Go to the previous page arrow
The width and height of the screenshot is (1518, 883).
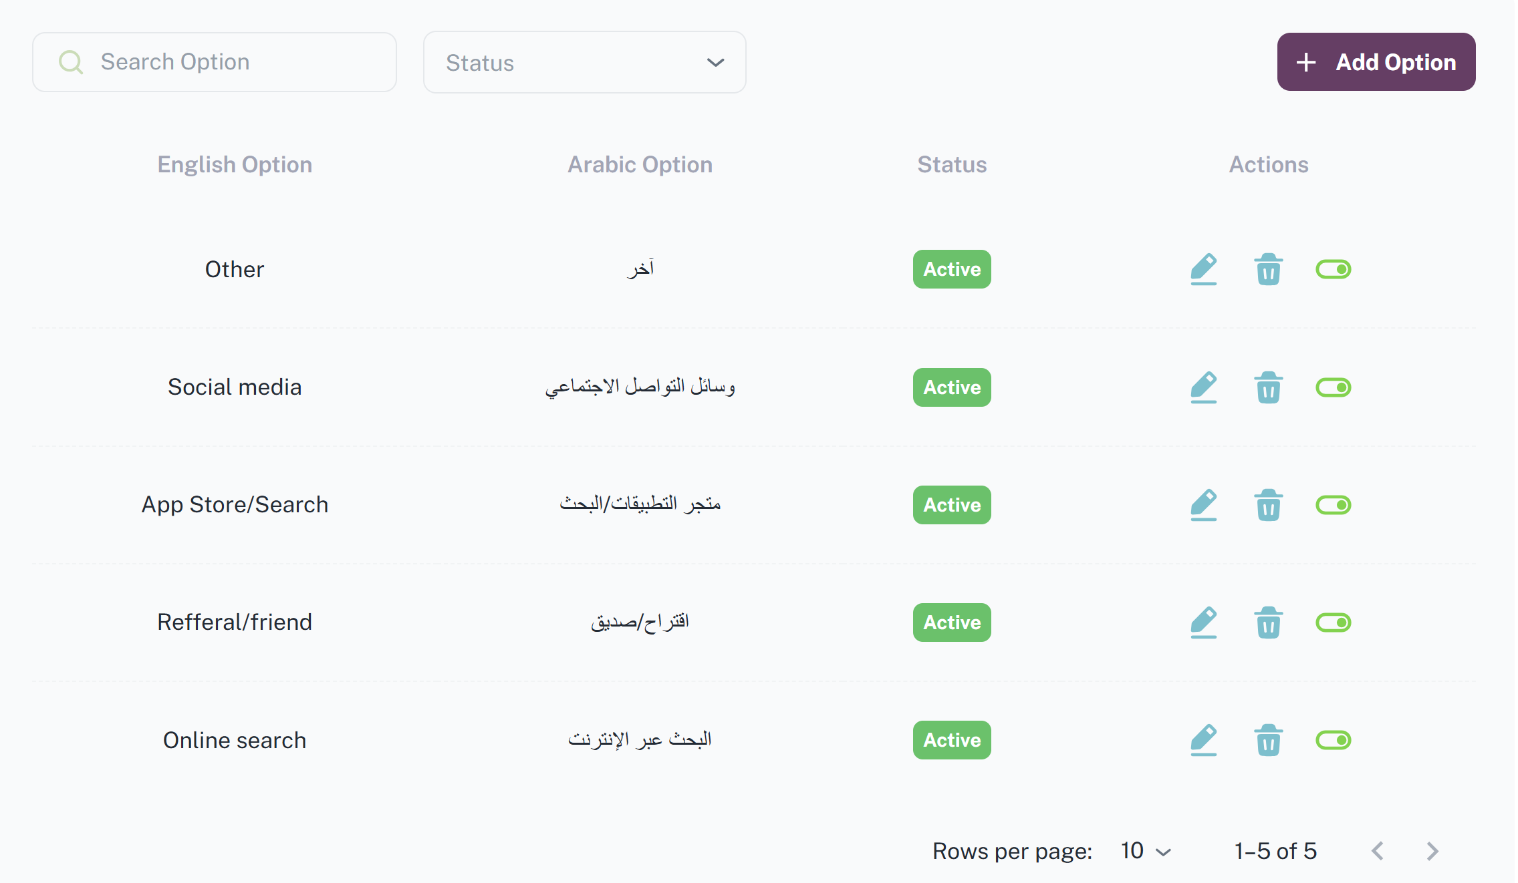click(1378, 851)
